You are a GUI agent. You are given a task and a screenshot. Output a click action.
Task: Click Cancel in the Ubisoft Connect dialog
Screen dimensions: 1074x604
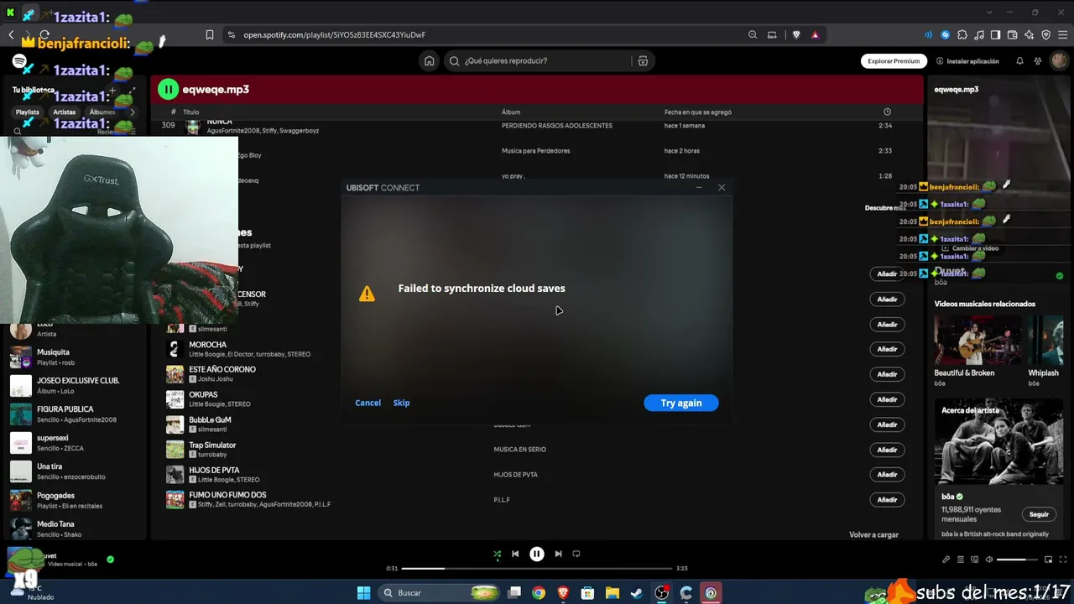tap(368, 403)
